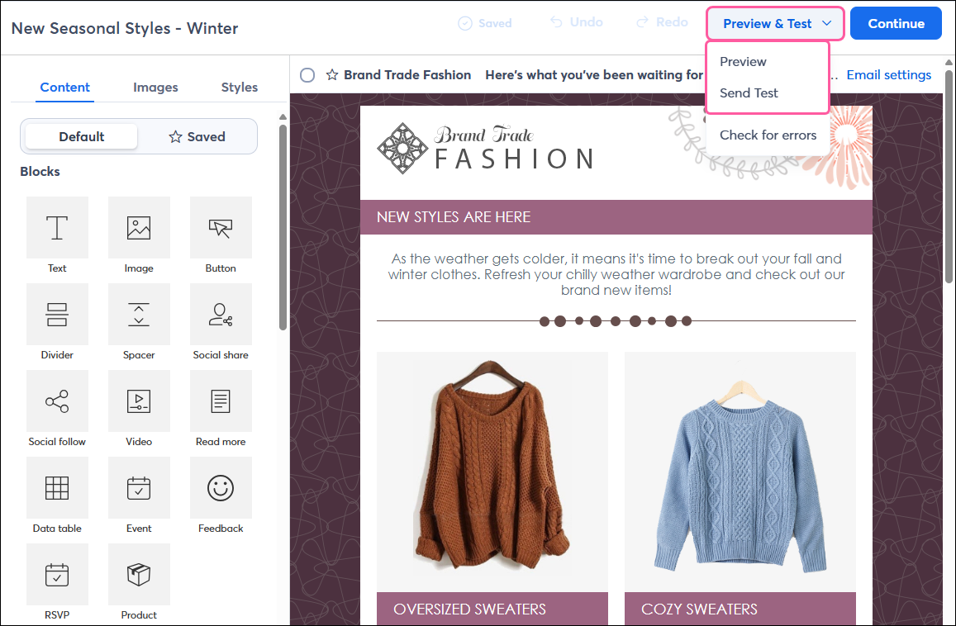Star the Brand Trade Fashion email header
Image resolution: width=956 pixels, height=626 pixels.
(x=332, y=74)
